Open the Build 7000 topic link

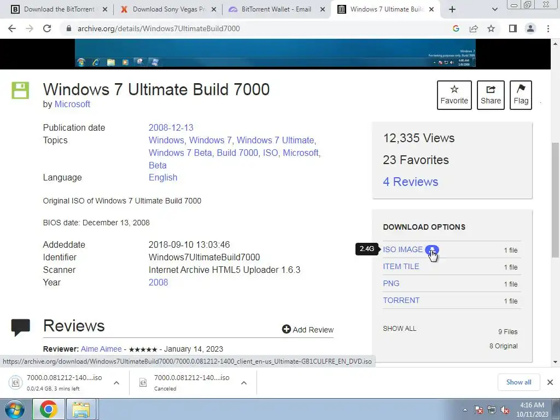pyautogui.click(x=237, y=153)
